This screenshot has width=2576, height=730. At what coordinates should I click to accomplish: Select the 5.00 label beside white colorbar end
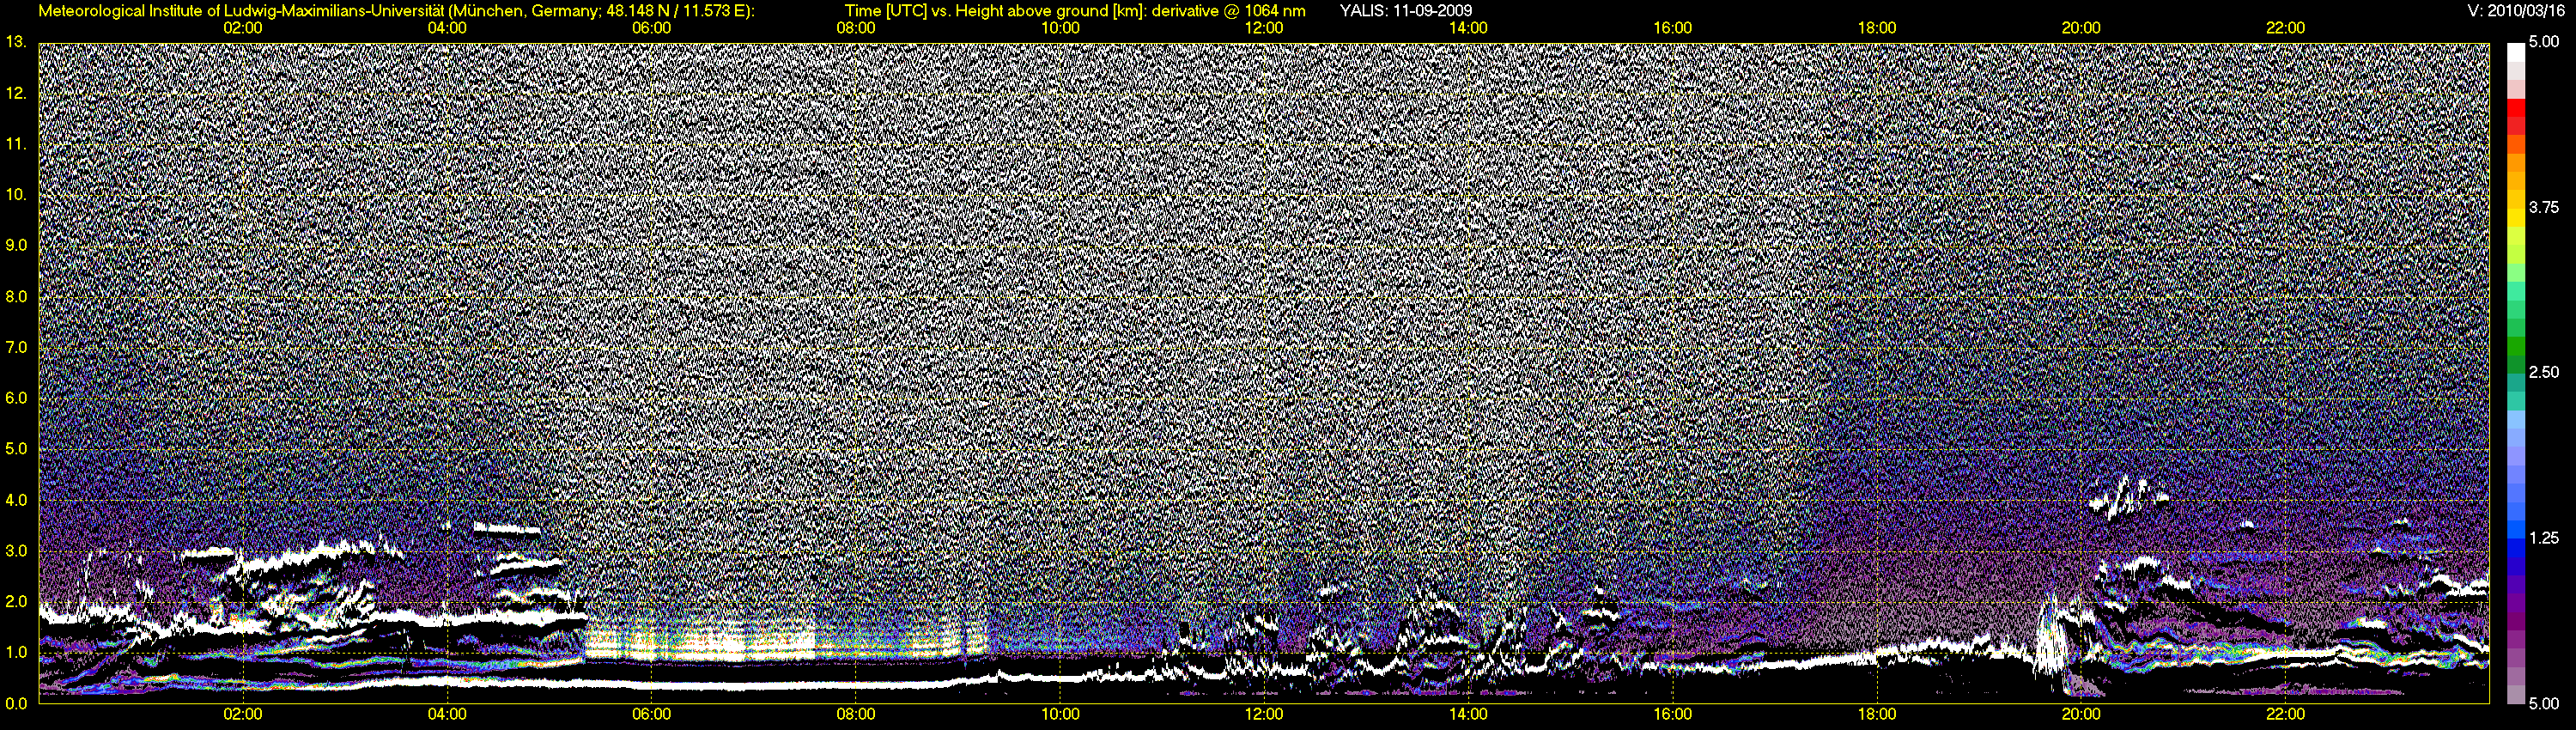pos(2544,42)
